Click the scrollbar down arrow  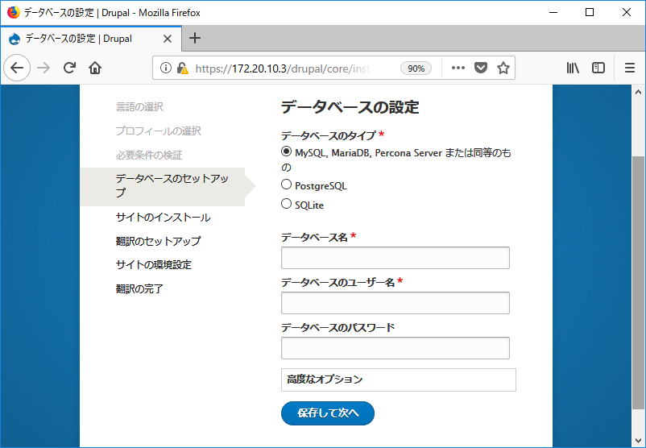coord(638,440)
